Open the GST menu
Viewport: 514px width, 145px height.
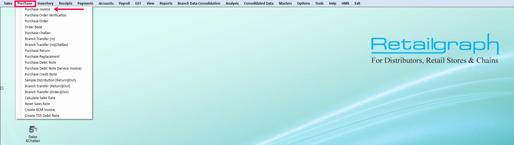click(138, 3)
